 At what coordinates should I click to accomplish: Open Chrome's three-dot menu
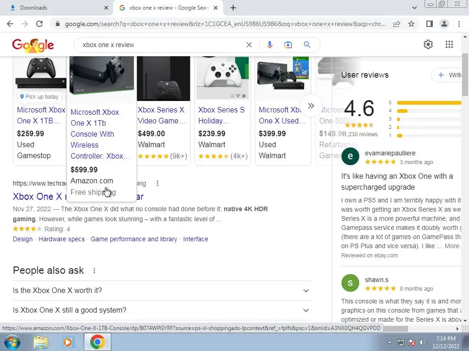tap(459, 24)
